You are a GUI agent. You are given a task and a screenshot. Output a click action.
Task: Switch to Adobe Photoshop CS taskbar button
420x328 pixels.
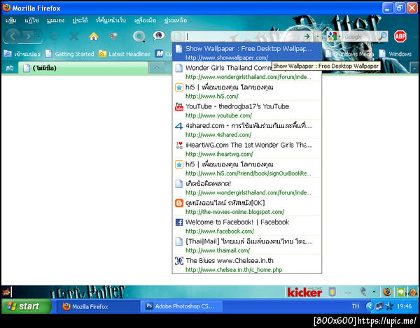(x=182, y=306)
